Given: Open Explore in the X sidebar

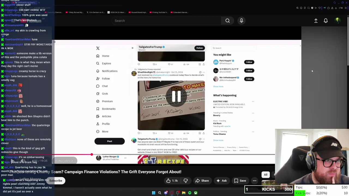Looking at the screenshot, I should 103,63.
